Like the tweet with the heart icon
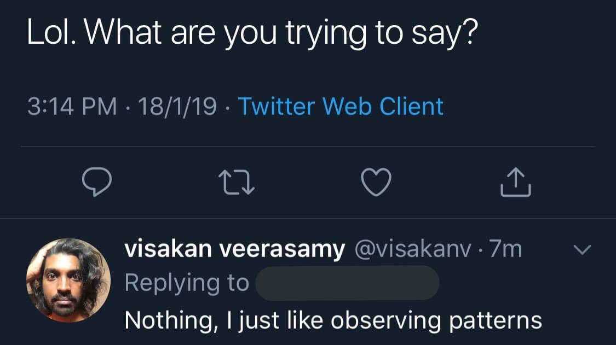616x345 pixels. 377,182
